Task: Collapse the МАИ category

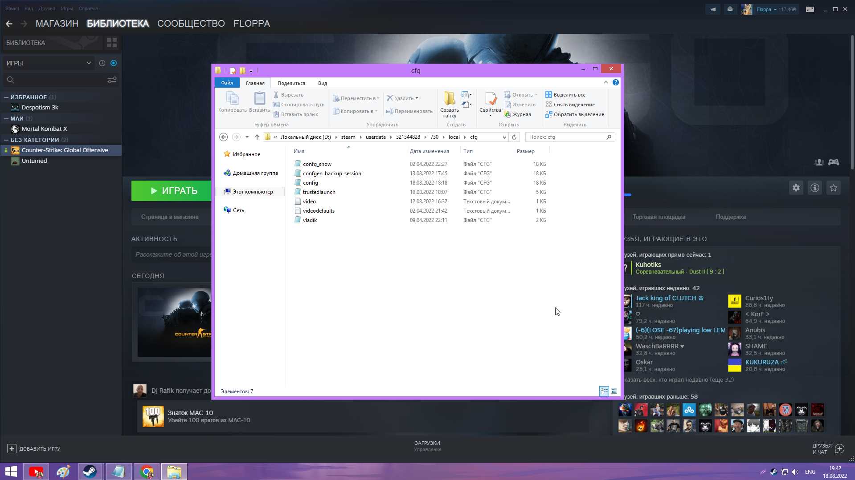Action: click(6, 118)
